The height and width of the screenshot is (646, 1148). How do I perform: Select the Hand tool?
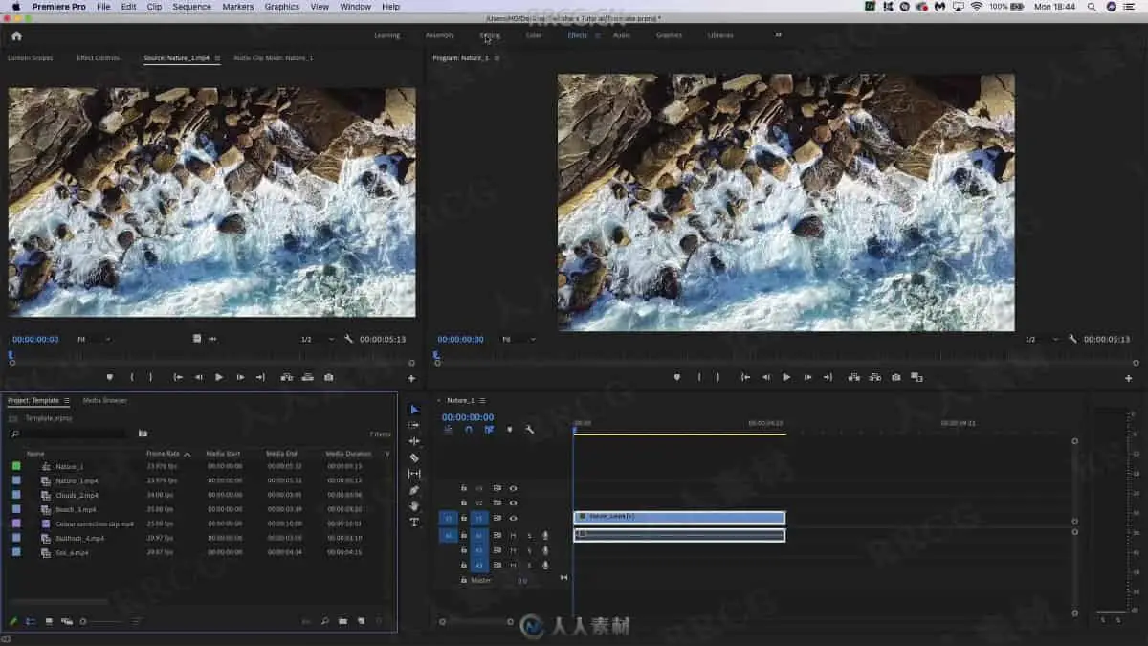414,506
